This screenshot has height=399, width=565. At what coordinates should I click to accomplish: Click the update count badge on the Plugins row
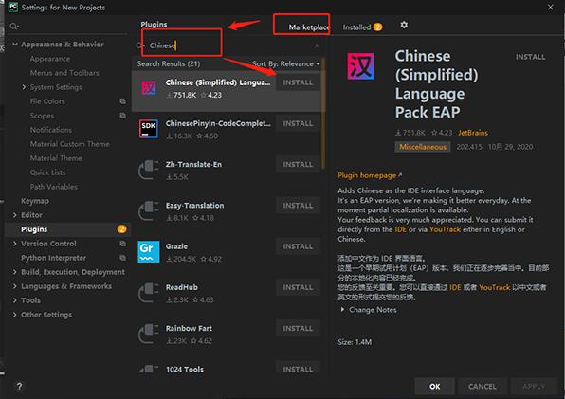pos(121,229)
